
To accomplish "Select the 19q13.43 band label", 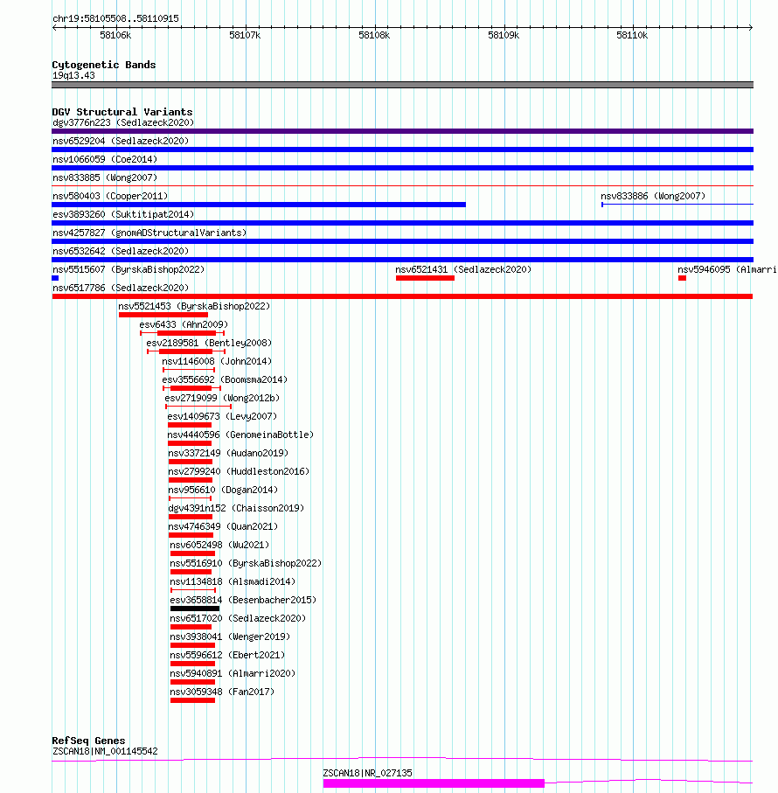I will (73, 75).
